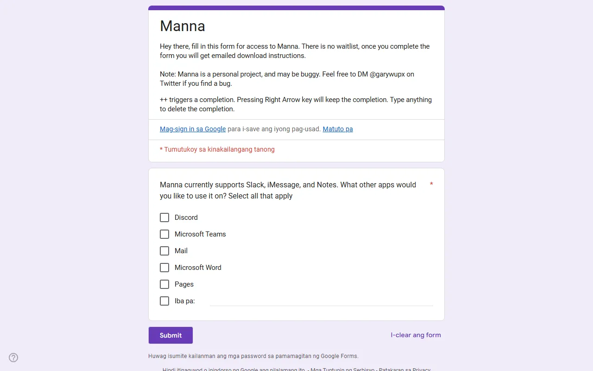Toggle the Pages checkbox
593x371 pixels.
click(x=164, y=284)
